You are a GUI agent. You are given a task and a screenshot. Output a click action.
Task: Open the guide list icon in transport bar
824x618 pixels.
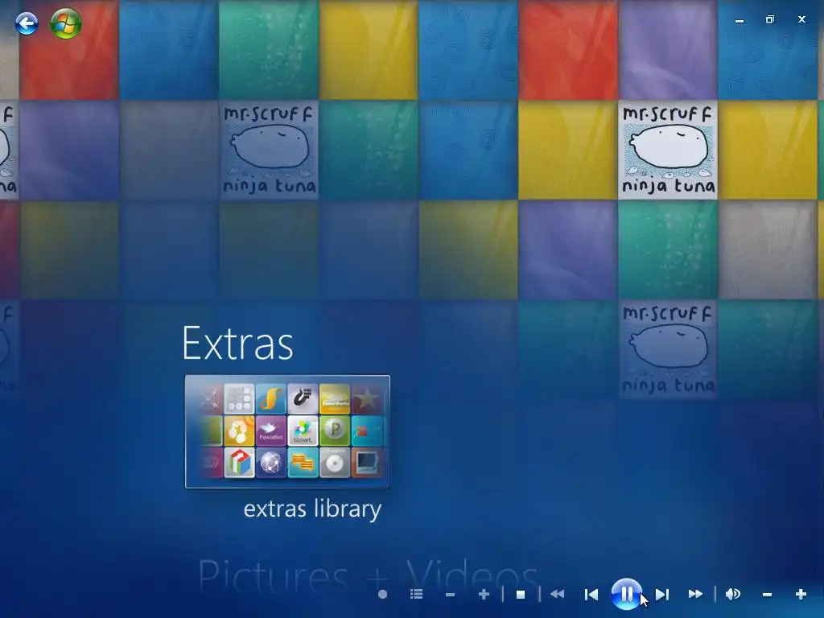[416, 595]
